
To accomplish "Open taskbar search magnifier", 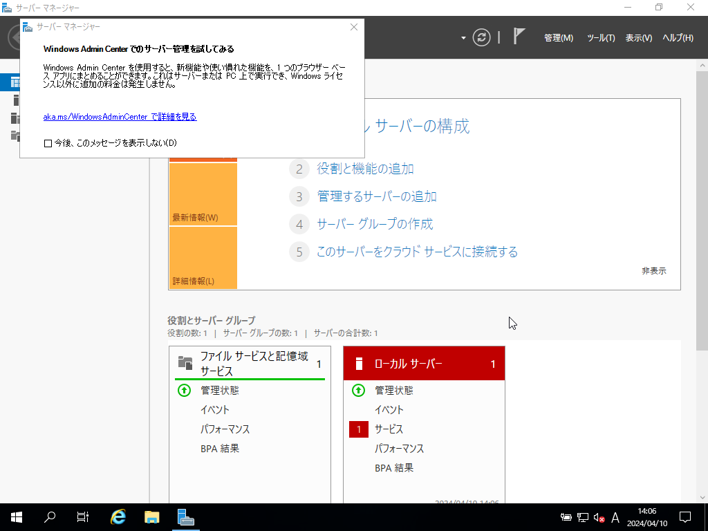I will tap(50, 517).
